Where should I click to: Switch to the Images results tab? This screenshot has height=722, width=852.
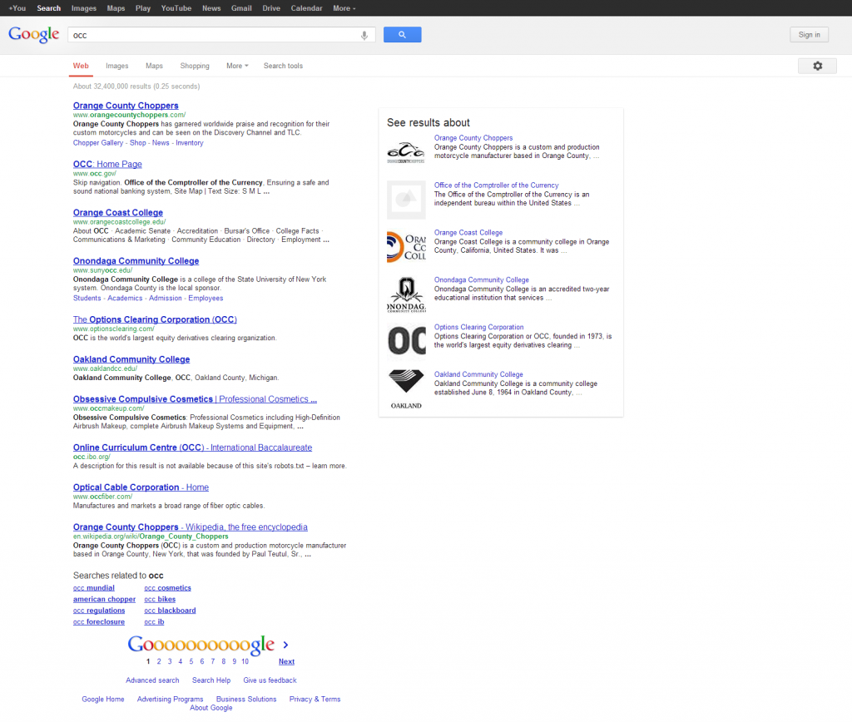click(116, 66)
